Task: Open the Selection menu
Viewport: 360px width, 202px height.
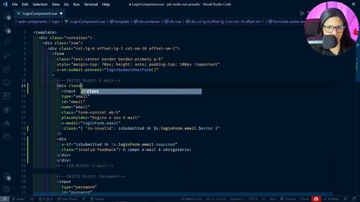Action: coord(40,4)
